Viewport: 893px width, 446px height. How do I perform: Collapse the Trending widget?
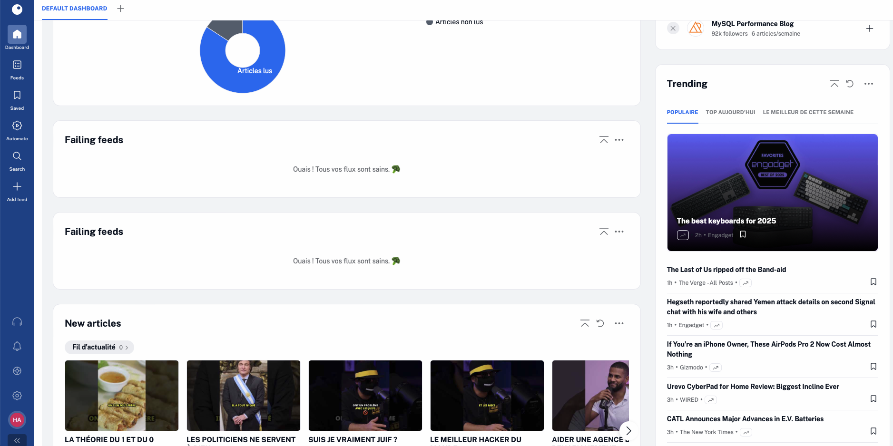pos(834,84)
